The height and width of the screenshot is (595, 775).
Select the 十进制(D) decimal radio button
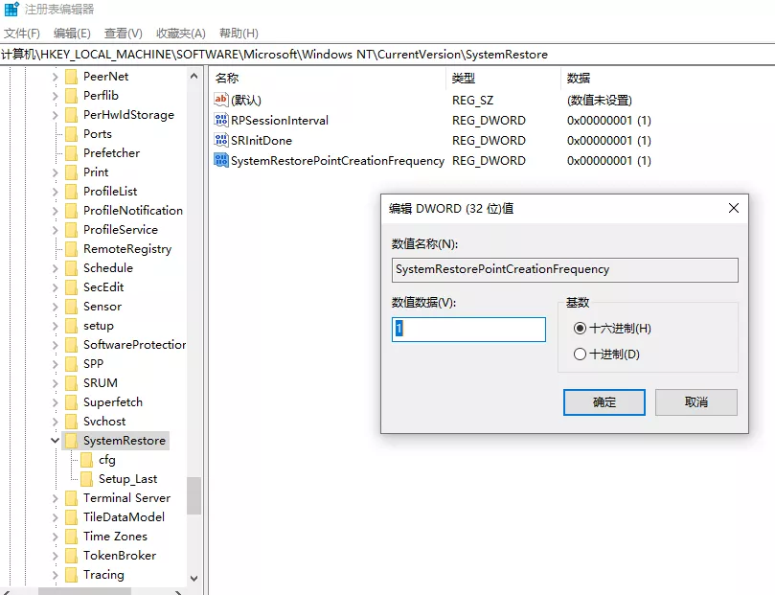pos(580,355)
